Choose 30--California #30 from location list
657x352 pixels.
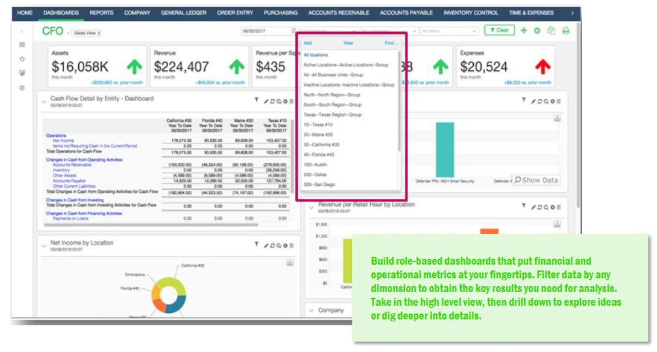[x=321, y=145]
